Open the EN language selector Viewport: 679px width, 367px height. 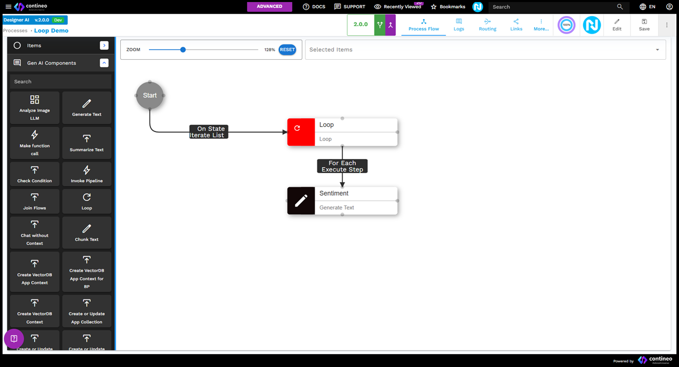coord(647,7)
